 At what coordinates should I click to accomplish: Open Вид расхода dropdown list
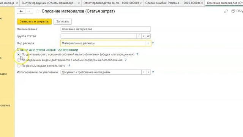pyautogui.click(x=148, y=43)
